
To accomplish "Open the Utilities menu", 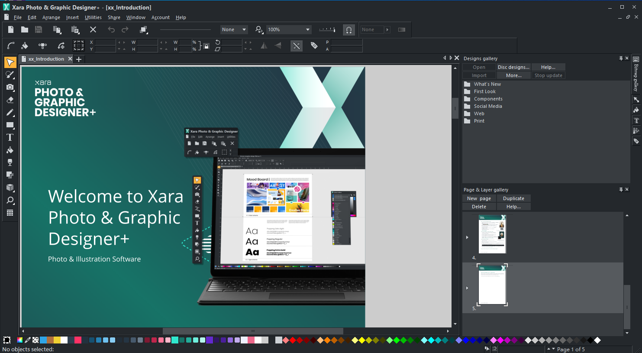I will pos(93,17).
